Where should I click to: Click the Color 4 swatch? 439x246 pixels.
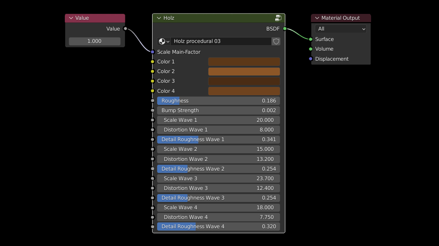tap(244, 91)
